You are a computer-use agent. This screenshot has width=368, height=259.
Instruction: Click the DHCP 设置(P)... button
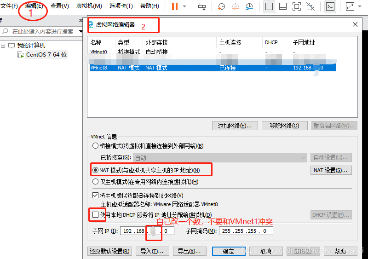[x=331, y=215]
